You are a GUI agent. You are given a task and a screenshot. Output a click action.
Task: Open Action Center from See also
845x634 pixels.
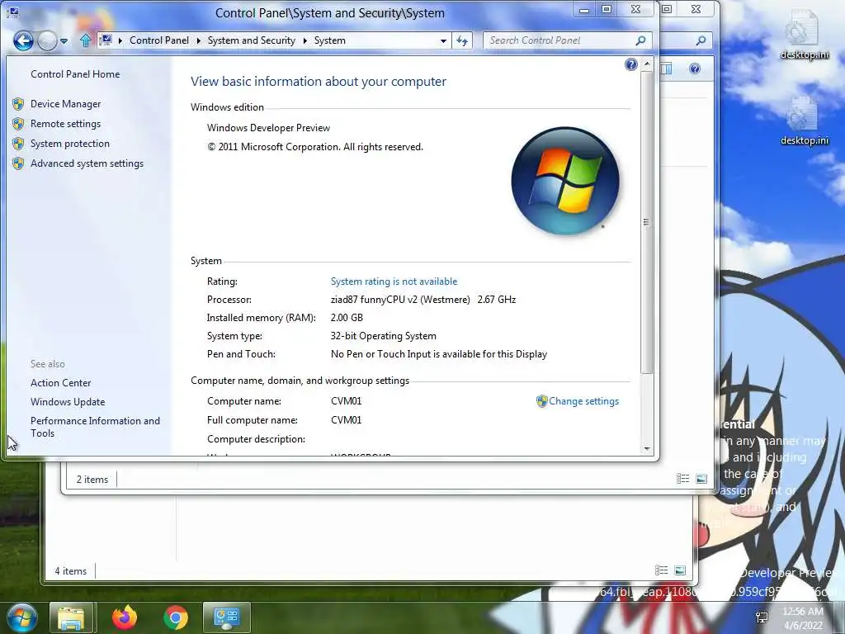point(61,383)
